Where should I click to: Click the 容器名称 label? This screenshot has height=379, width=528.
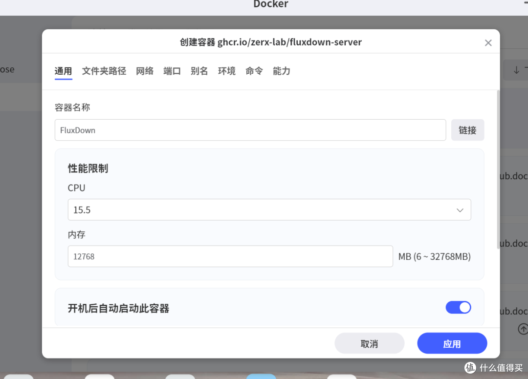pos(72,107)
